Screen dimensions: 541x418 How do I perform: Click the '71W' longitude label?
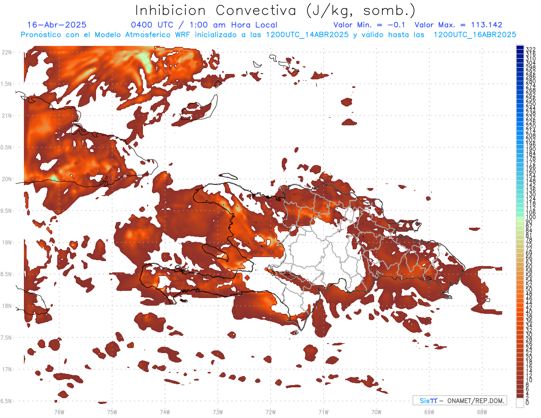tap(323, 412)
